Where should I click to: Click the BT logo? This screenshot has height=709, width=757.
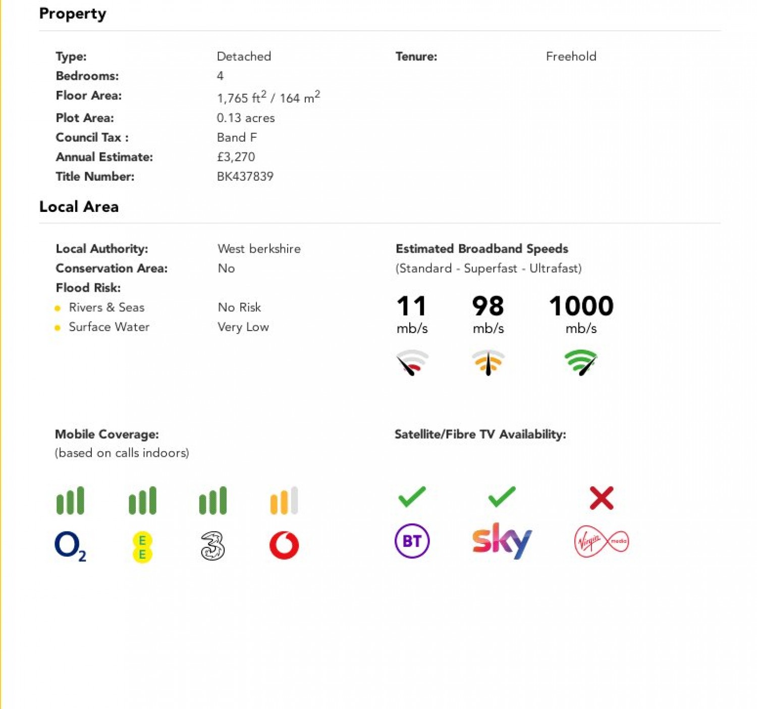(x=412, y=541)
